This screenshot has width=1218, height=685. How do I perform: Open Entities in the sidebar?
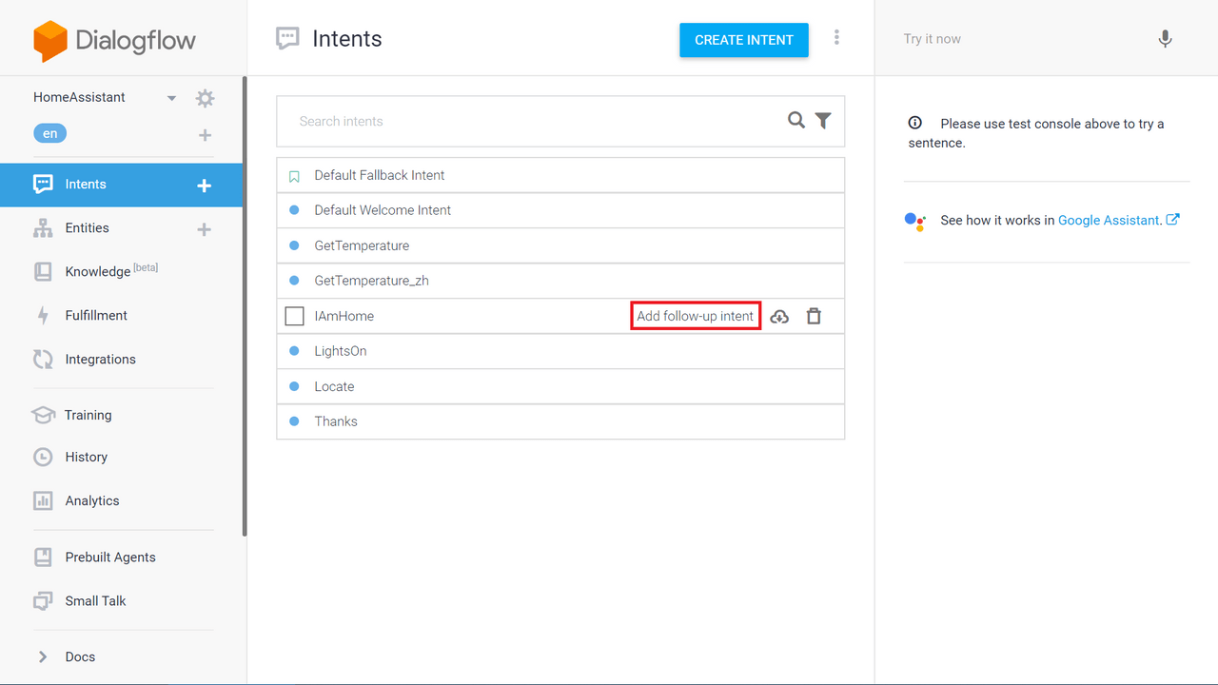click(87, 228)
